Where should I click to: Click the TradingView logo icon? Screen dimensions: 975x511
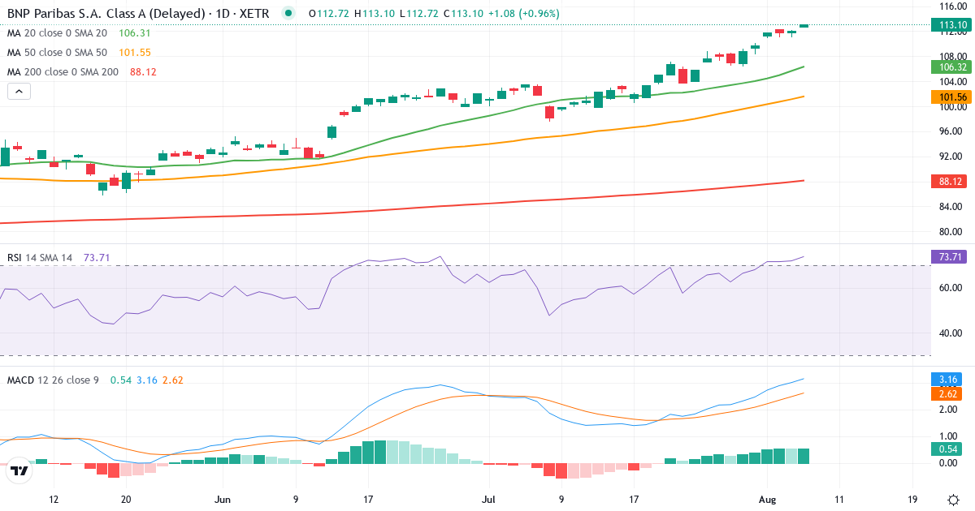19,470
